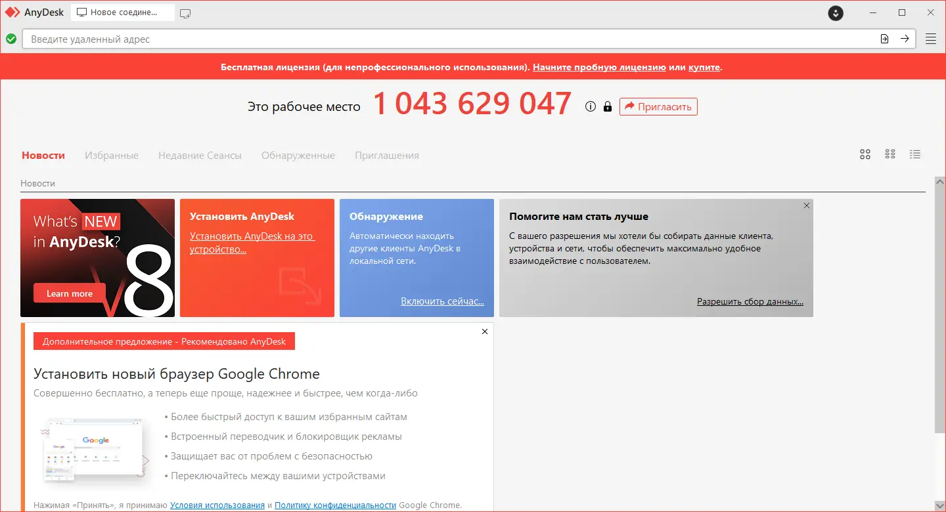The width and height of the screenshot is (946, 512).
Task: Show the Приглашения tab
Action: (387, 156)
